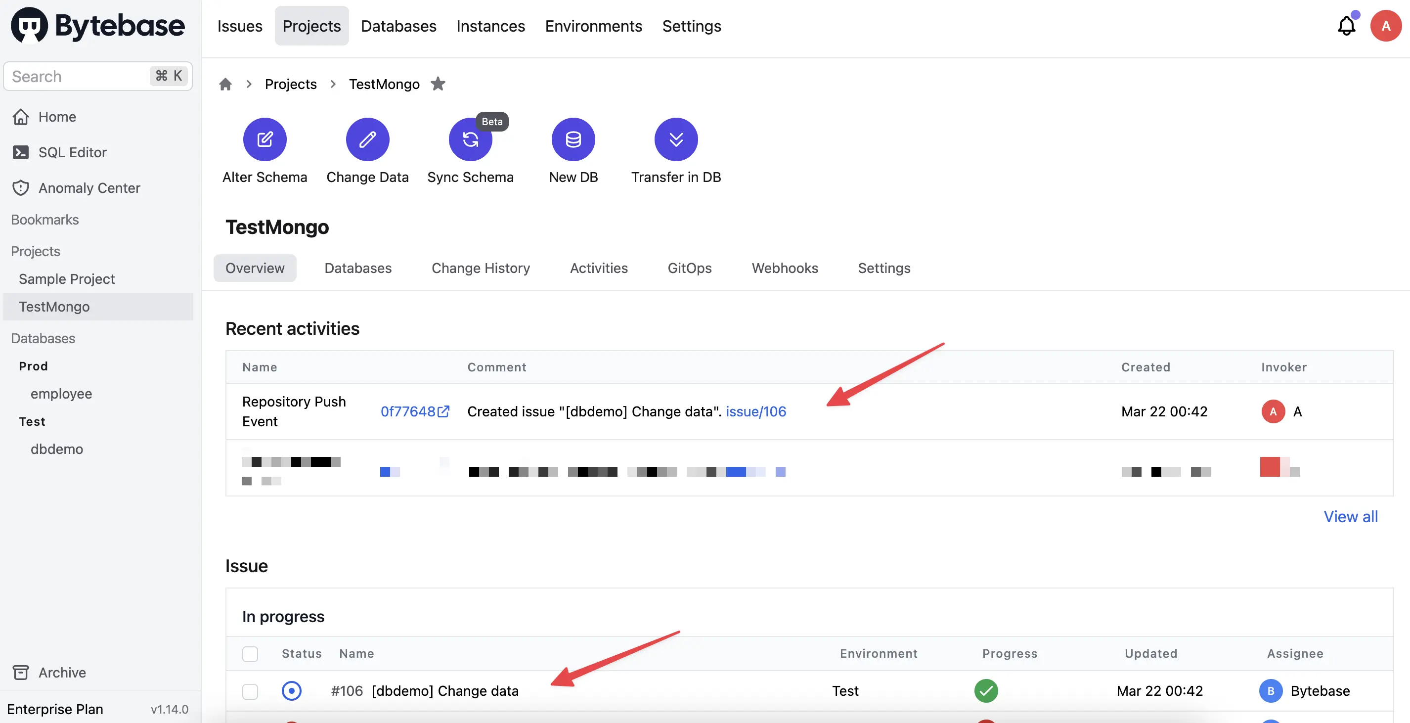1410x723 pixels.
Task: Select TestMongo in sidebar projects
Action: tap(98, 307)
